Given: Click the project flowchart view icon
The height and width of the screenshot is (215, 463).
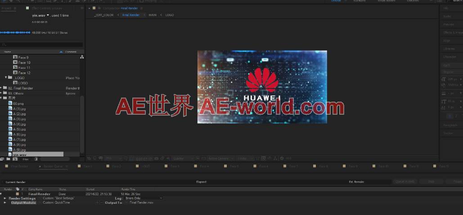Looking at the screenshot, I should (x=82, y=57).
